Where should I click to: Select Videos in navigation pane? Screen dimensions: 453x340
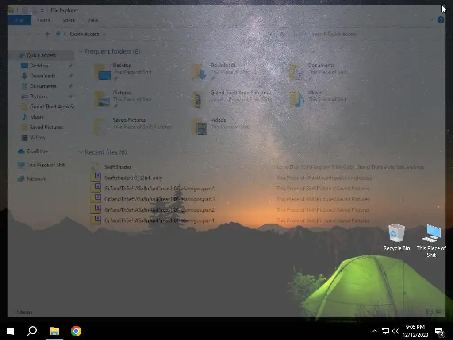point(37,138)
